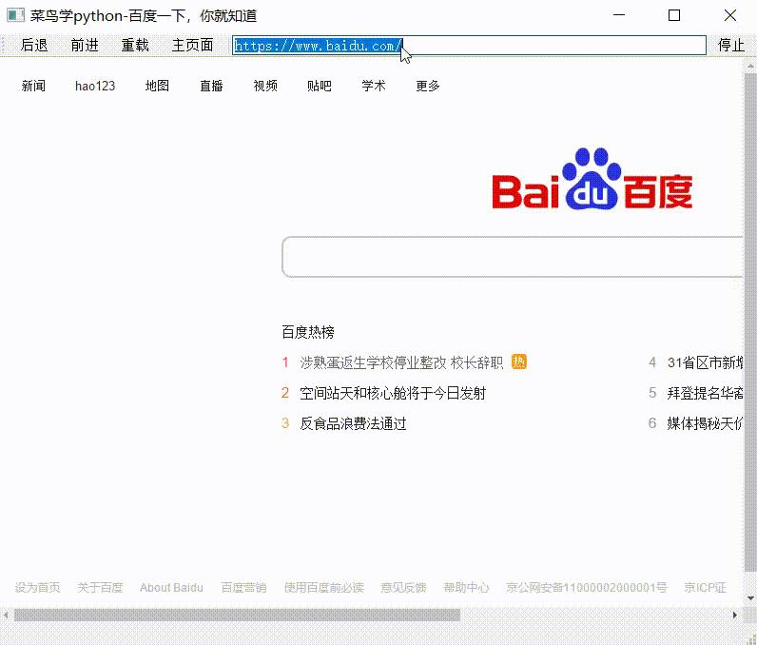This screenshot has height=645, width=757.
Task: Open the 更多 more menu
Action: [x=428, y=86]
